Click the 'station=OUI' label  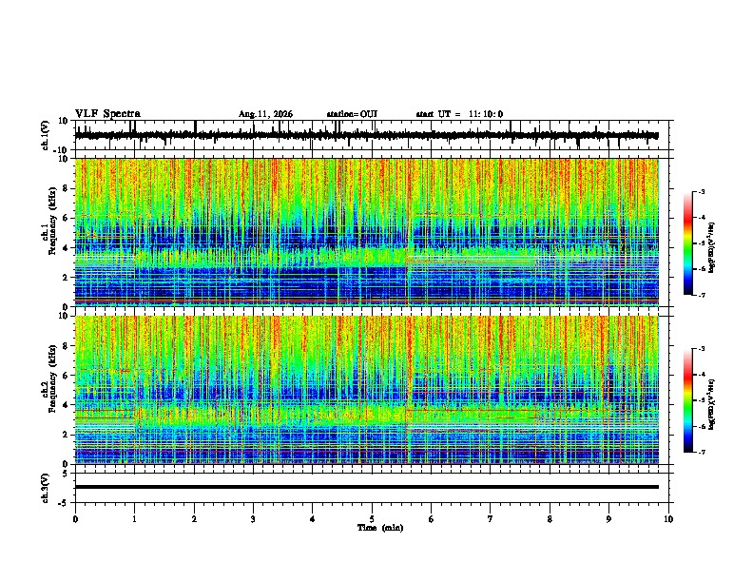coord(352,114)
